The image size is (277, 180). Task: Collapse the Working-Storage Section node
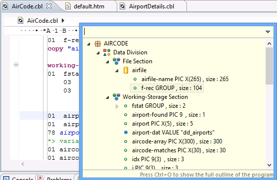click(107, 97)
